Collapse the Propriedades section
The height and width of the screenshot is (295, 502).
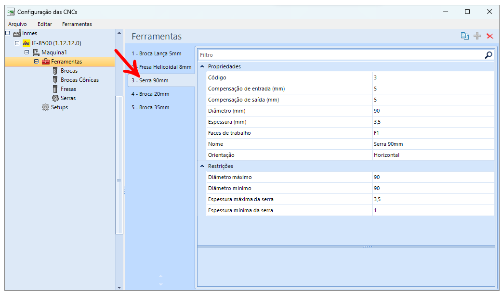coord(202,66)
